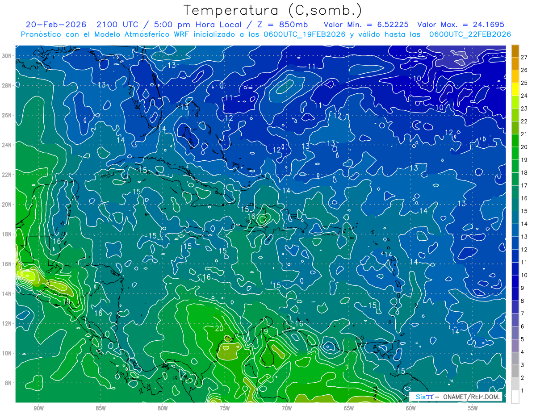
Task: Click the colorbar scale label "6"
Action: 523,326
